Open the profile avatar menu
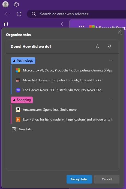This screenshot has height=189, width=126. (x=5, y=4)
